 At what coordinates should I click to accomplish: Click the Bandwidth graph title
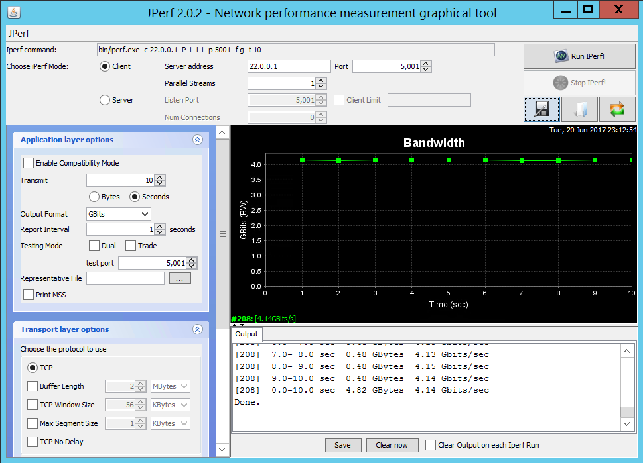pos(434,143)
